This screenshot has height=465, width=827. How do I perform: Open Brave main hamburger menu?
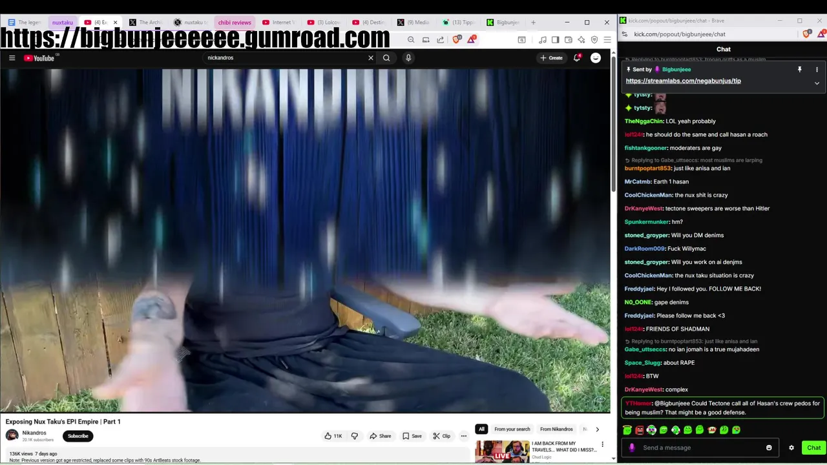pos(607,40)
